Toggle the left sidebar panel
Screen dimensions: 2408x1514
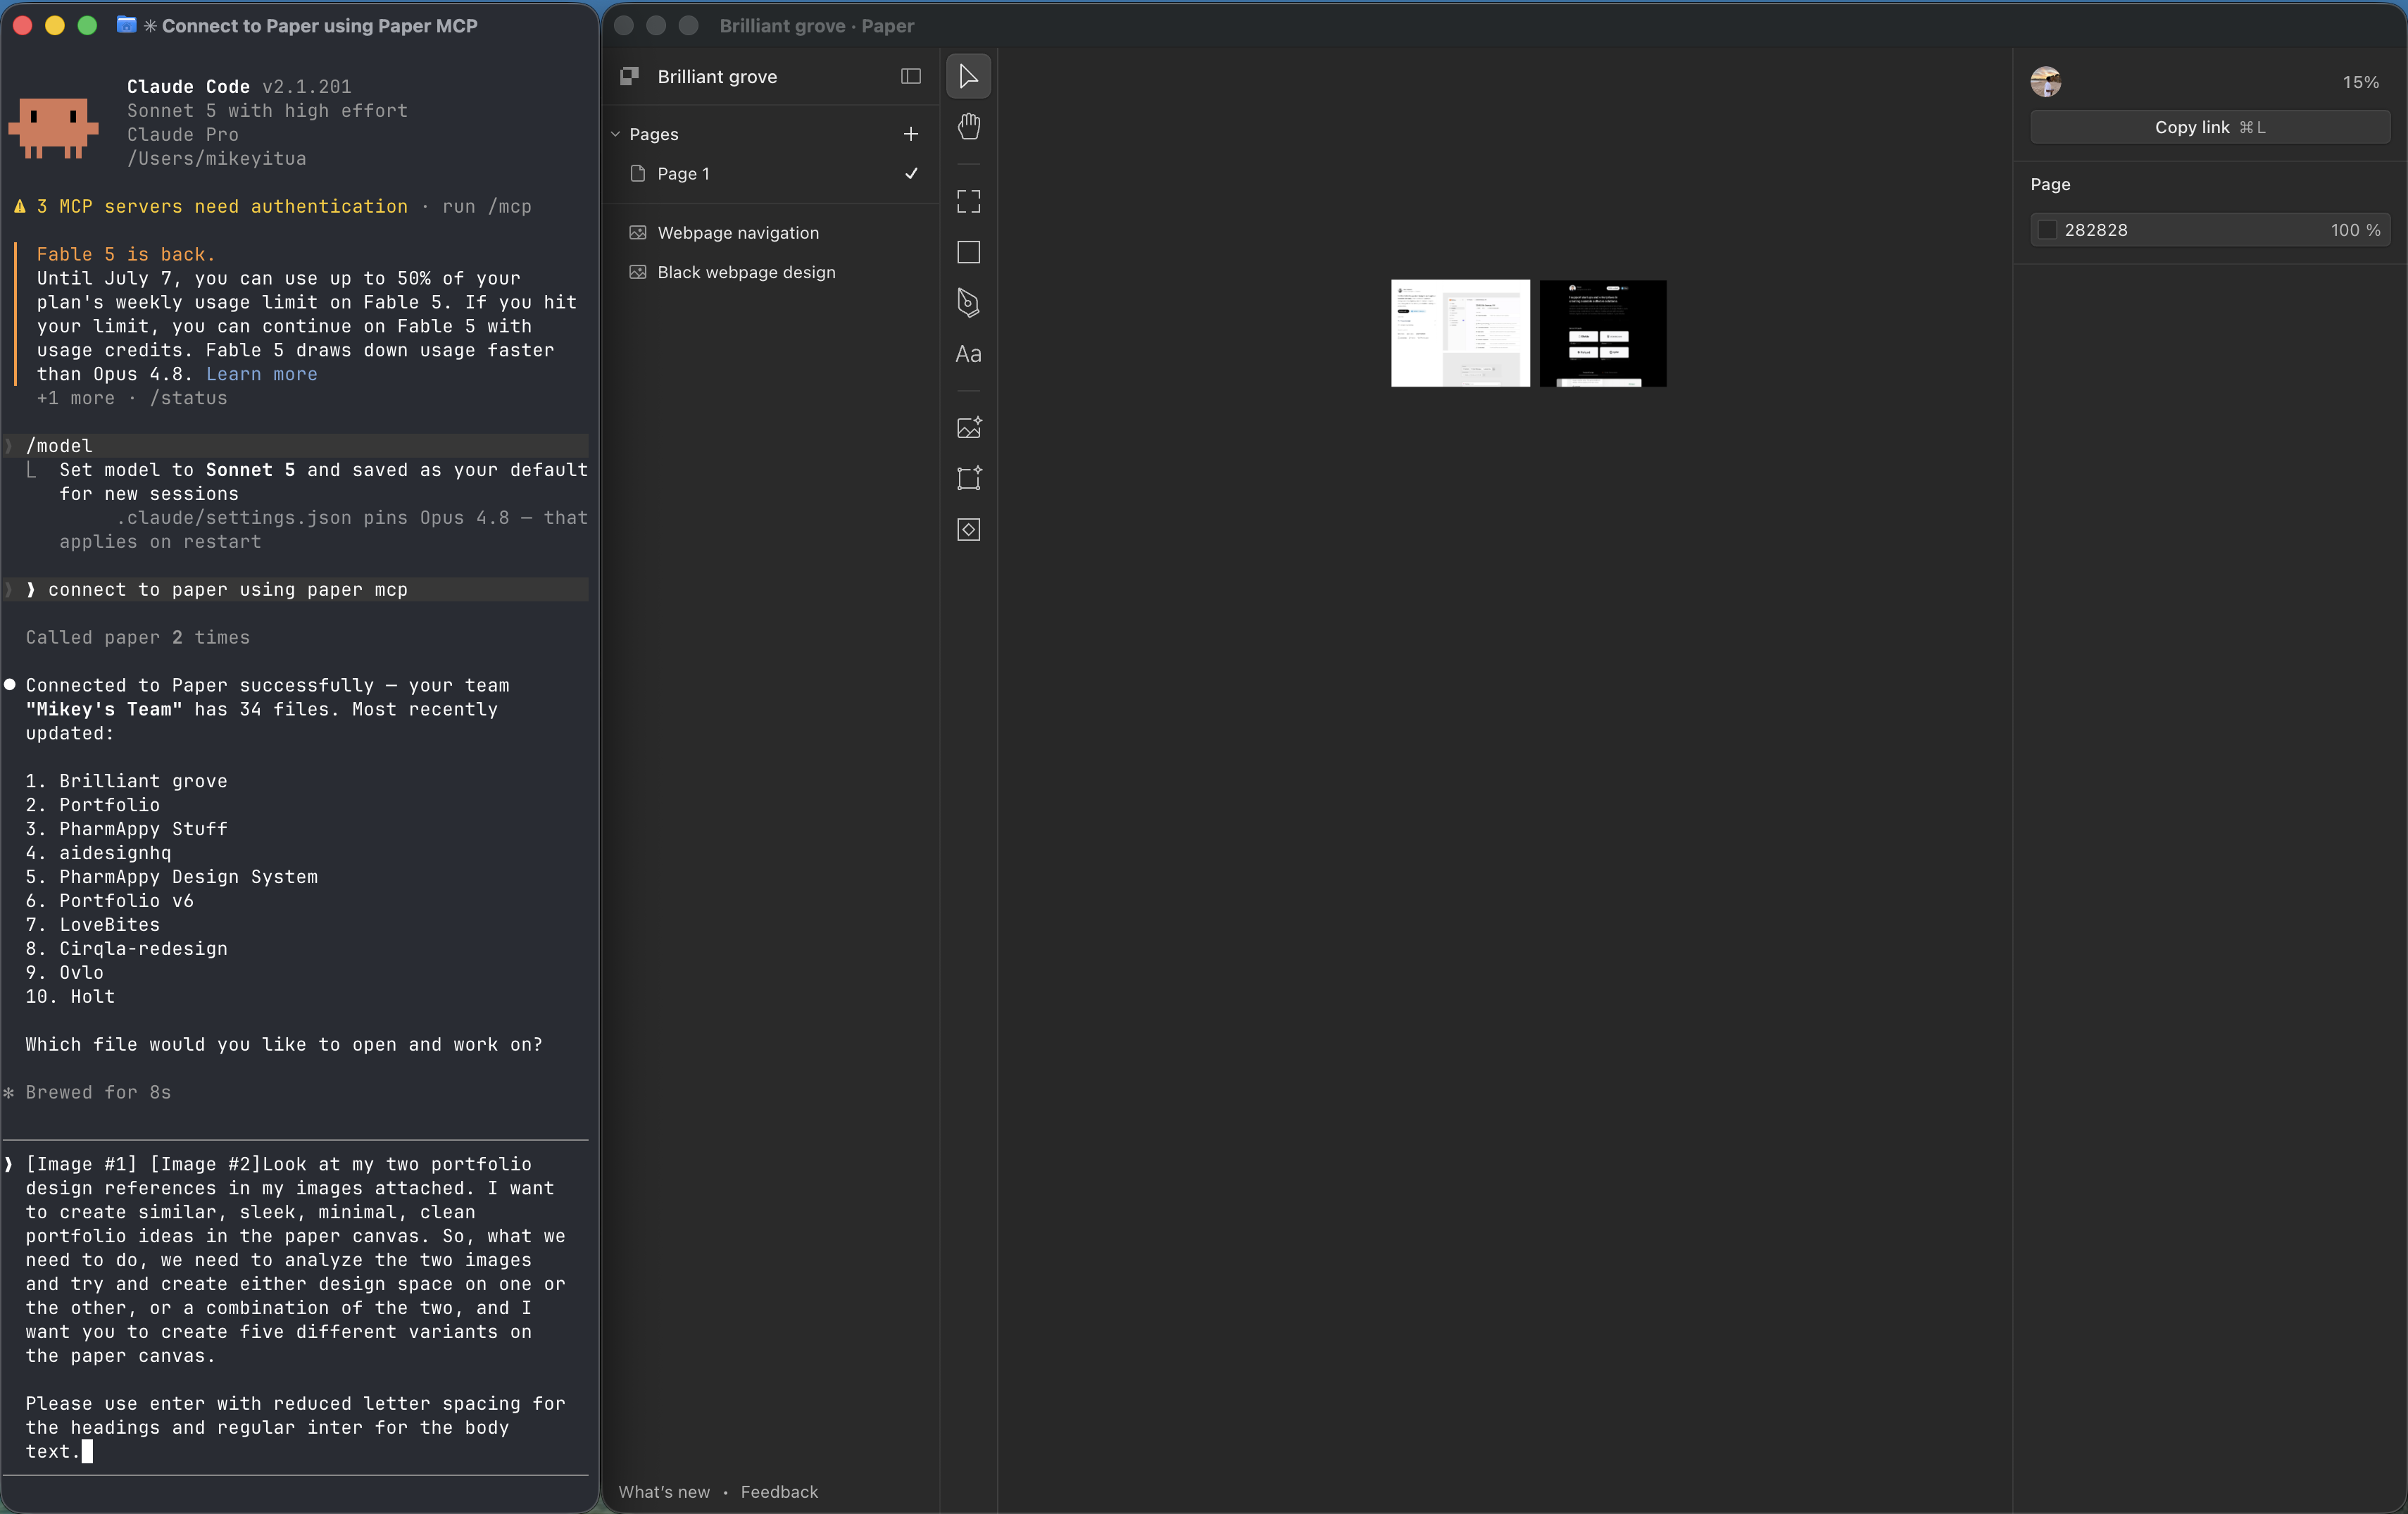pyautogui.click(x=910, y=77)
